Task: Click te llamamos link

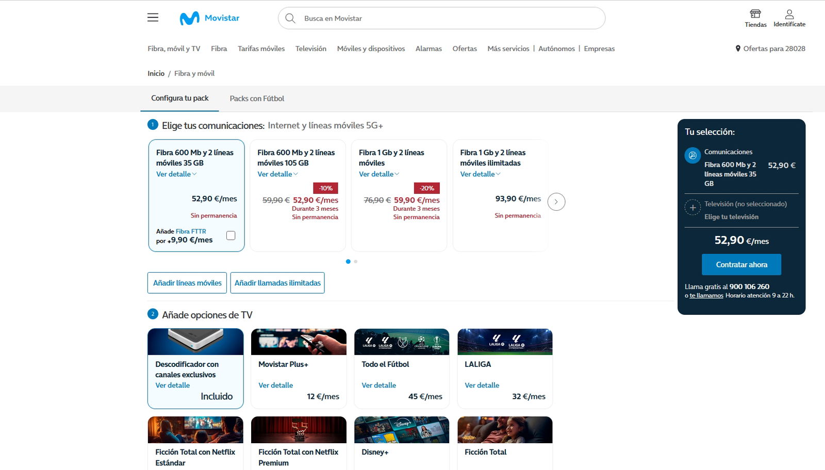Action: click(x=706, y=296)
